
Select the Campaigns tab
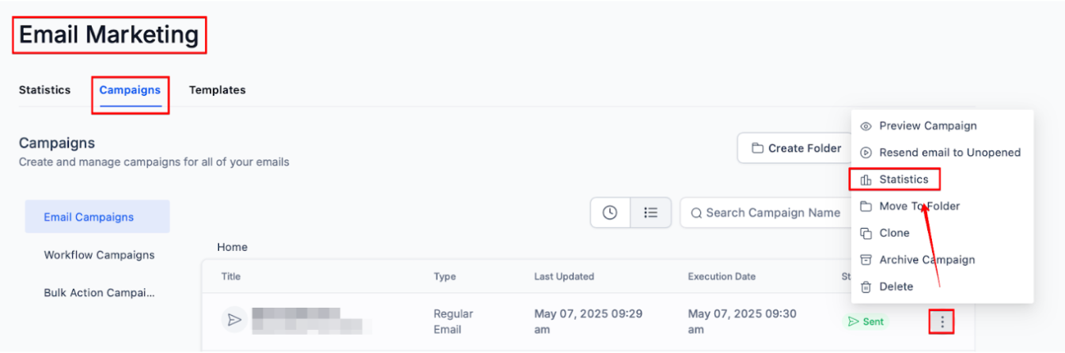[130, 90]
